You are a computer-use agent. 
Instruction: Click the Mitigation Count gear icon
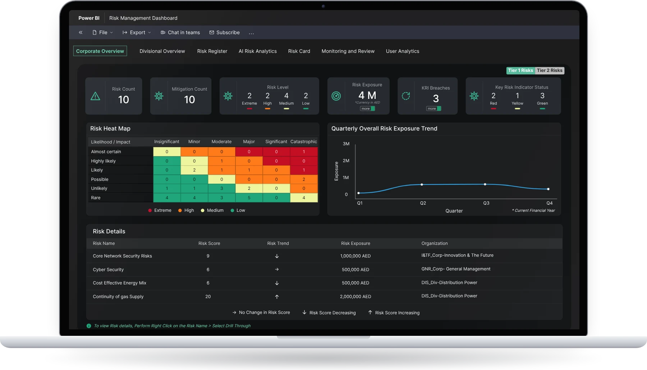pyautogui.click(x=159, y=96)
